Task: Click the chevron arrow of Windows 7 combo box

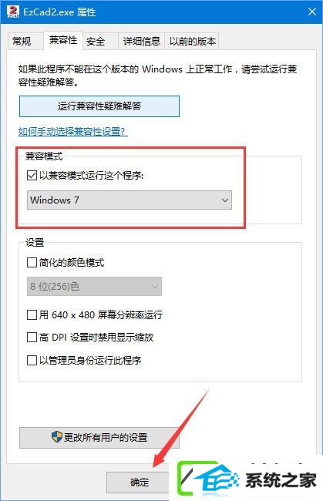Action: tap(225, 200)
